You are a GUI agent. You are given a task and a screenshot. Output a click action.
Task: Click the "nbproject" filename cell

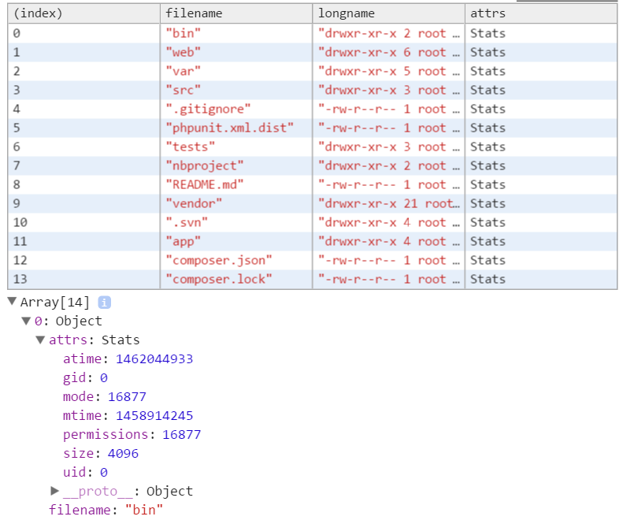pos(236,165)
